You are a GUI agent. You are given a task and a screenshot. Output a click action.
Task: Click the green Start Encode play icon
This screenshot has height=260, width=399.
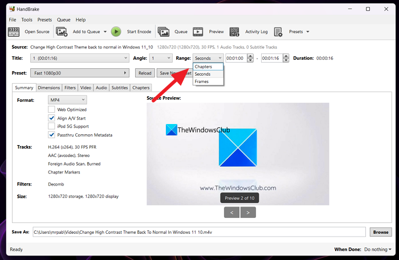pyautogui.click(x=116, y=32)
